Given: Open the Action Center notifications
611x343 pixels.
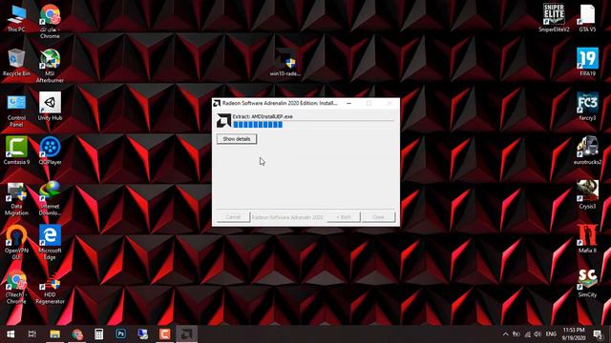Looking at the screenshot, I should (x=599, y=334).
